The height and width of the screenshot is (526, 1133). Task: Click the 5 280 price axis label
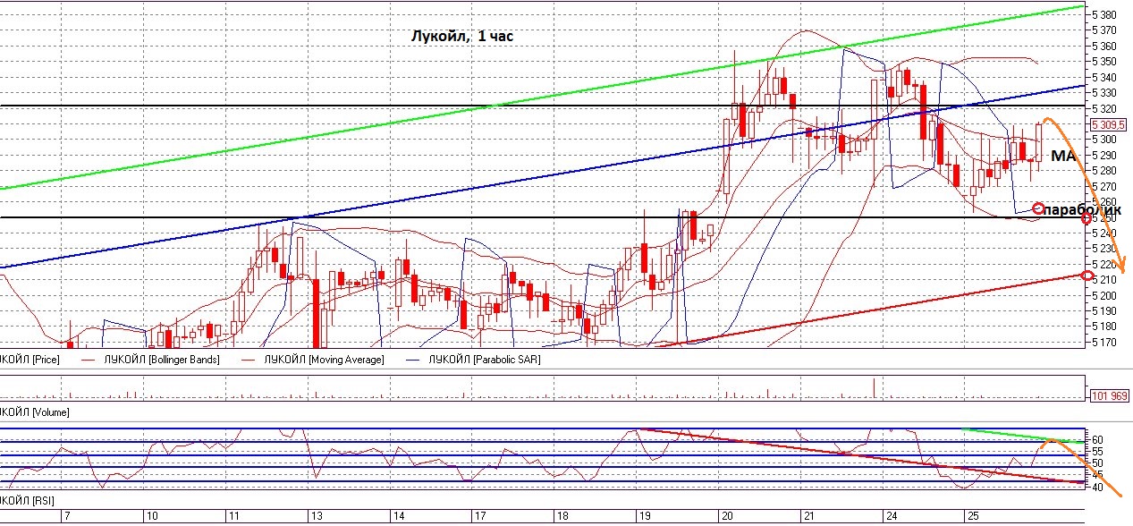(1106, 171)
